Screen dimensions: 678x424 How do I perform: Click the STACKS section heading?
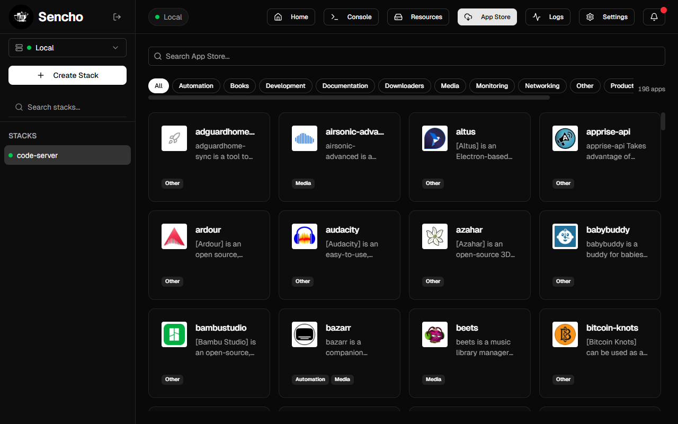pyautogui.click(x=23, y=136)
